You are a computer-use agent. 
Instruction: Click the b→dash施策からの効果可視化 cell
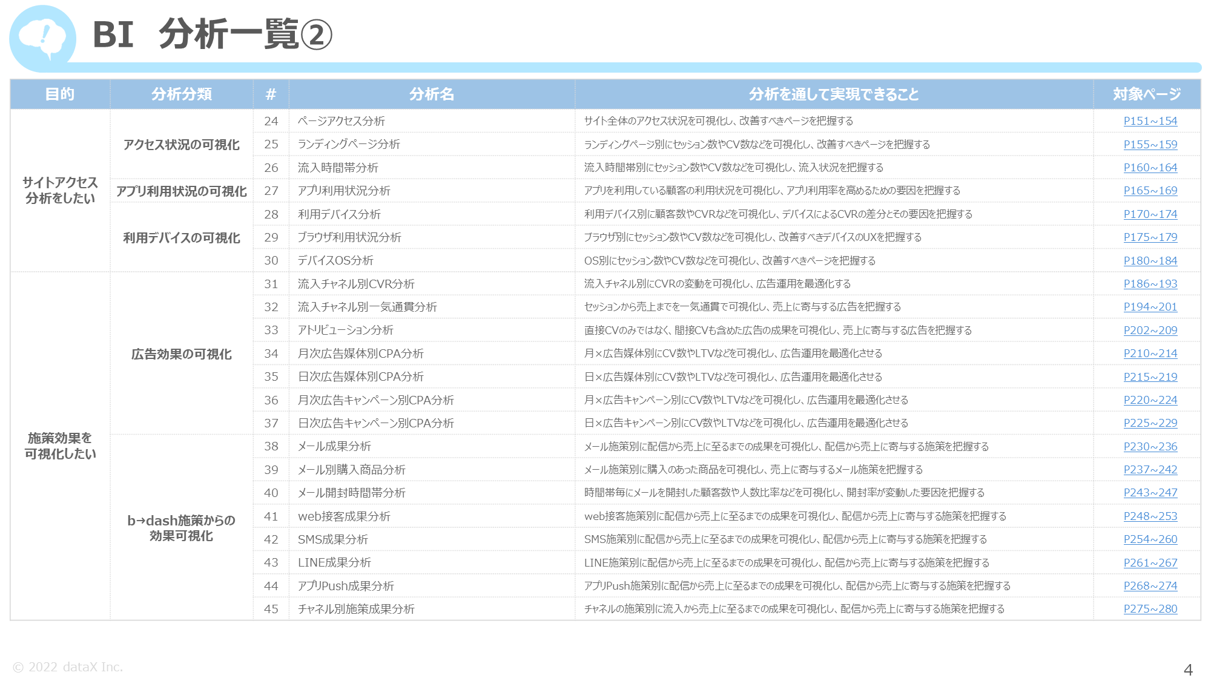182,528
